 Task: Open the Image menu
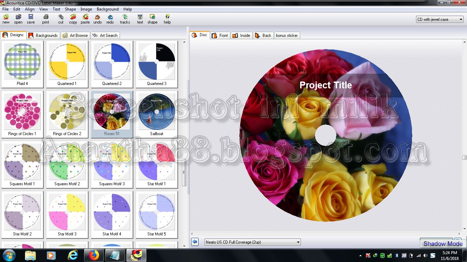pyautogui.click(x=86, y=9)
